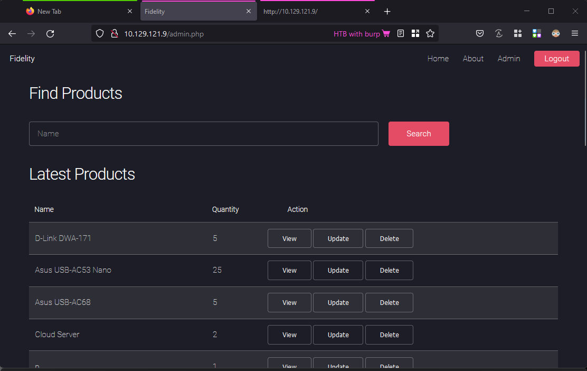Update the Asus USB-AC68 product
The width and height of the screenshot is (587, 371).
click(338, 303)
